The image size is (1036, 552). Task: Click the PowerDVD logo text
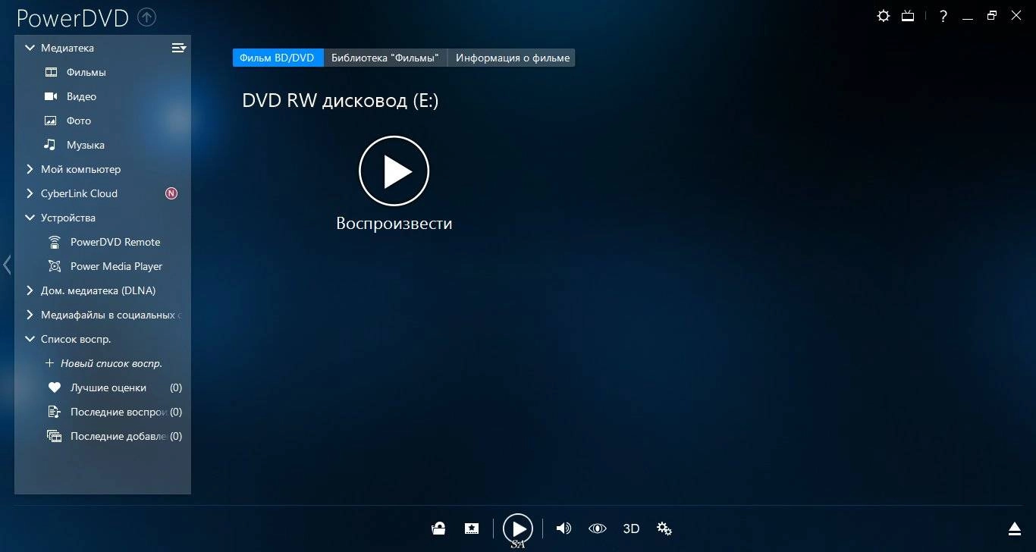click(73, 17)
